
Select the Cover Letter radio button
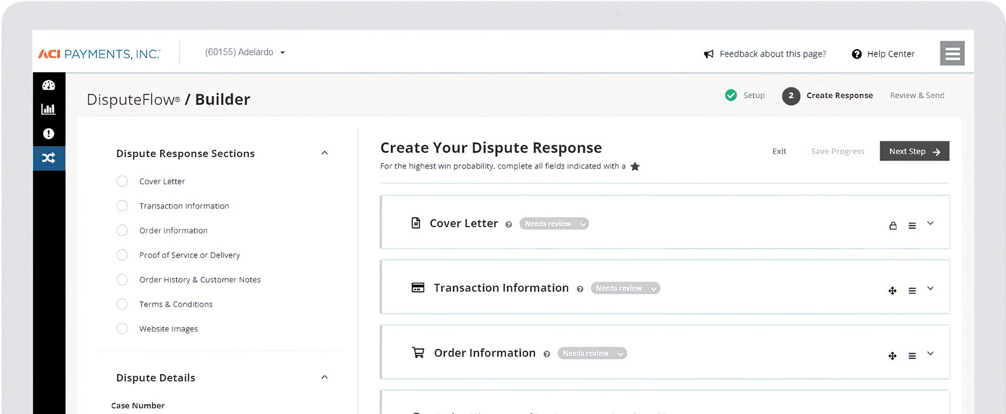tap(122, 181)
